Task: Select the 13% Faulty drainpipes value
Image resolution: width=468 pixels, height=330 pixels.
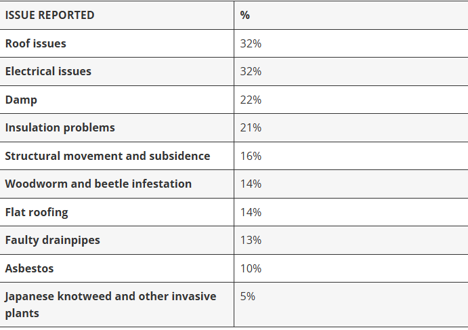Action: (251, 241)
